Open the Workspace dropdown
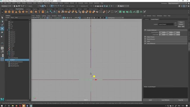This screenshot has height=107, width=190. (178, 3)
